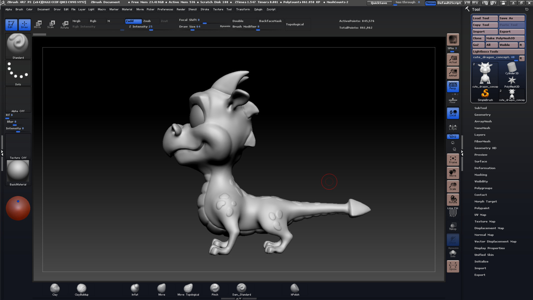The height and width of the screenshot is (300, 533).
Task: Open the Dots stroke selector
Action: tap(18, 73)
